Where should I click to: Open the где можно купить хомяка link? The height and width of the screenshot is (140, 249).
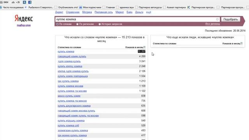72,135
